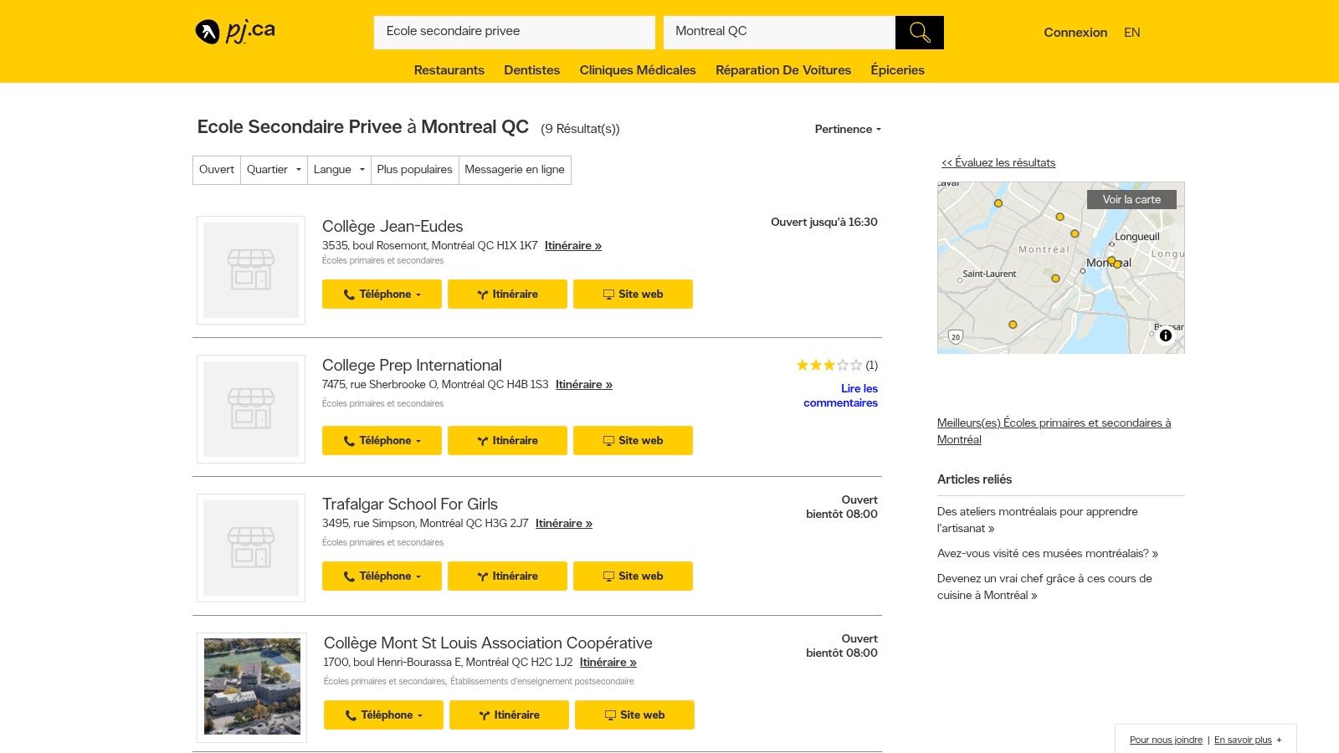Open College Prep International listing title
Viewport: 1339px width, 753px height.
pyautogui.click(x=412, y=365)
